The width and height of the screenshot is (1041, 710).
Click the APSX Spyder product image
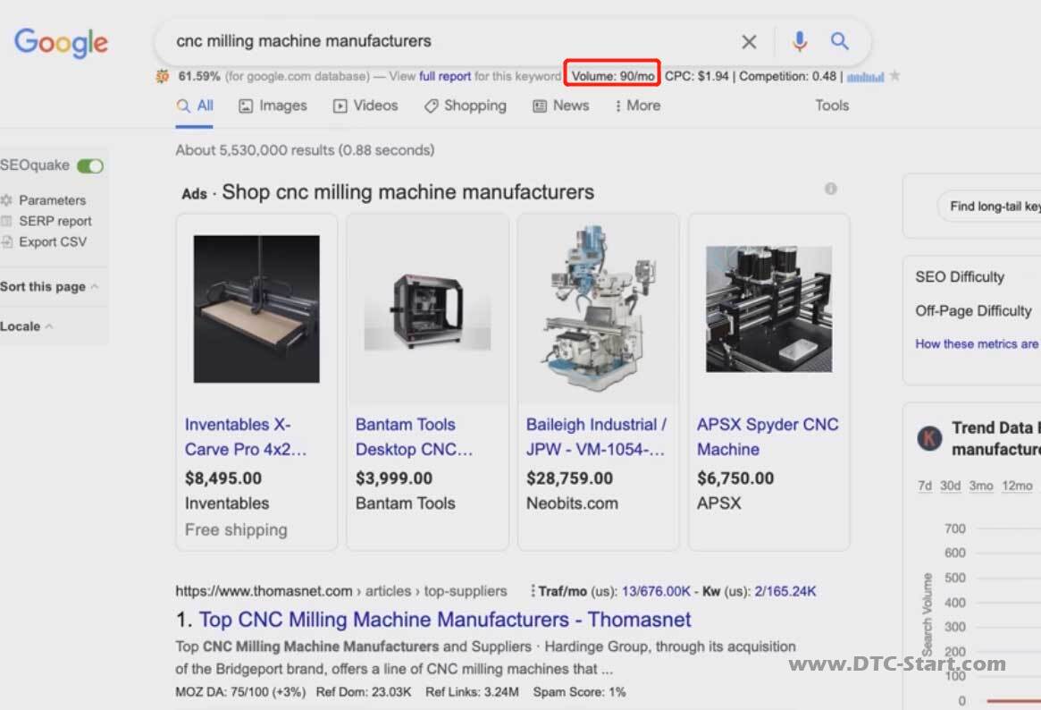(768, 309)
